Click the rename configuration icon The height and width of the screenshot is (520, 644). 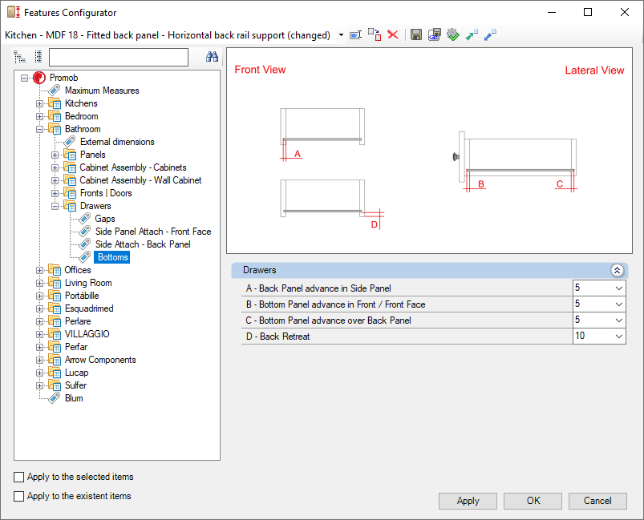(x=355, y=35)
